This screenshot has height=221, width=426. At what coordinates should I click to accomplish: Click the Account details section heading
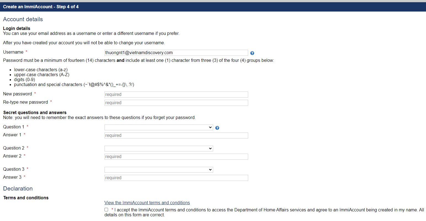tap(23, 19)
